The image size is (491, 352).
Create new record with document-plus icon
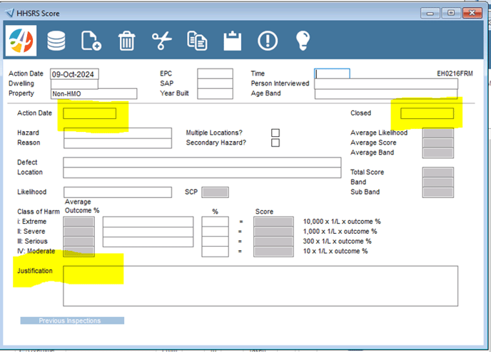point(91,41)
